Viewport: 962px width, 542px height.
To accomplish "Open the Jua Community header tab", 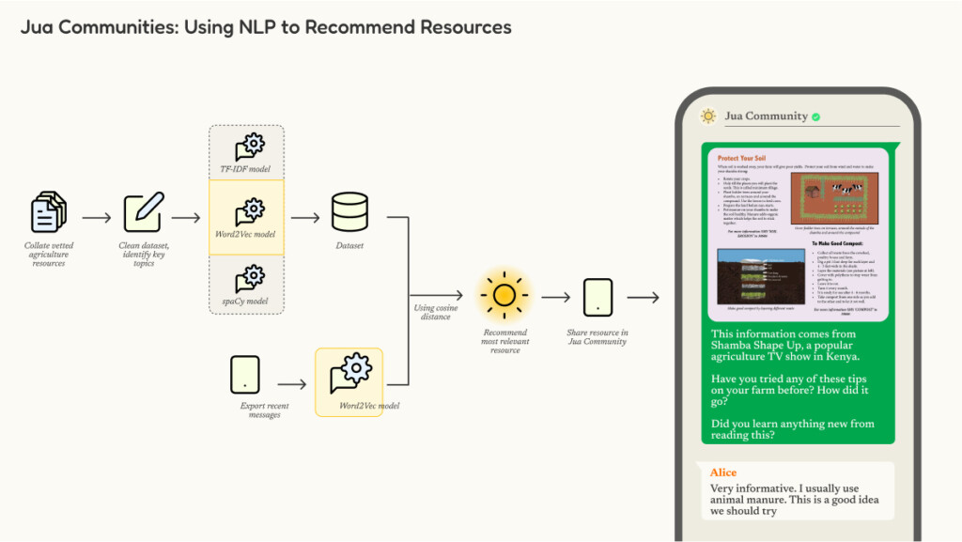I will click(766, 116).
